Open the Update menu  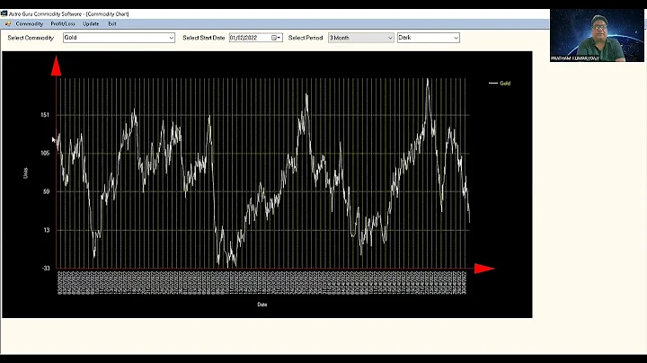pos(91,24)
